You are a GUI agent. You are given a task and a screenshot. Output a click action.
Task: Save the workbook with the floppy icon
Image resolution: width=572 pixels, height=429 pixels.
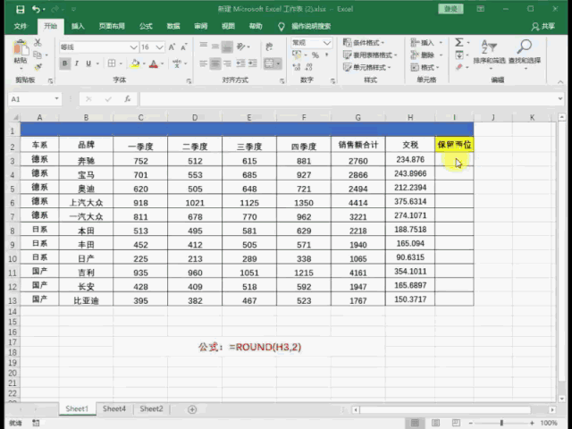pyautogui.click(x=20, y=9)
